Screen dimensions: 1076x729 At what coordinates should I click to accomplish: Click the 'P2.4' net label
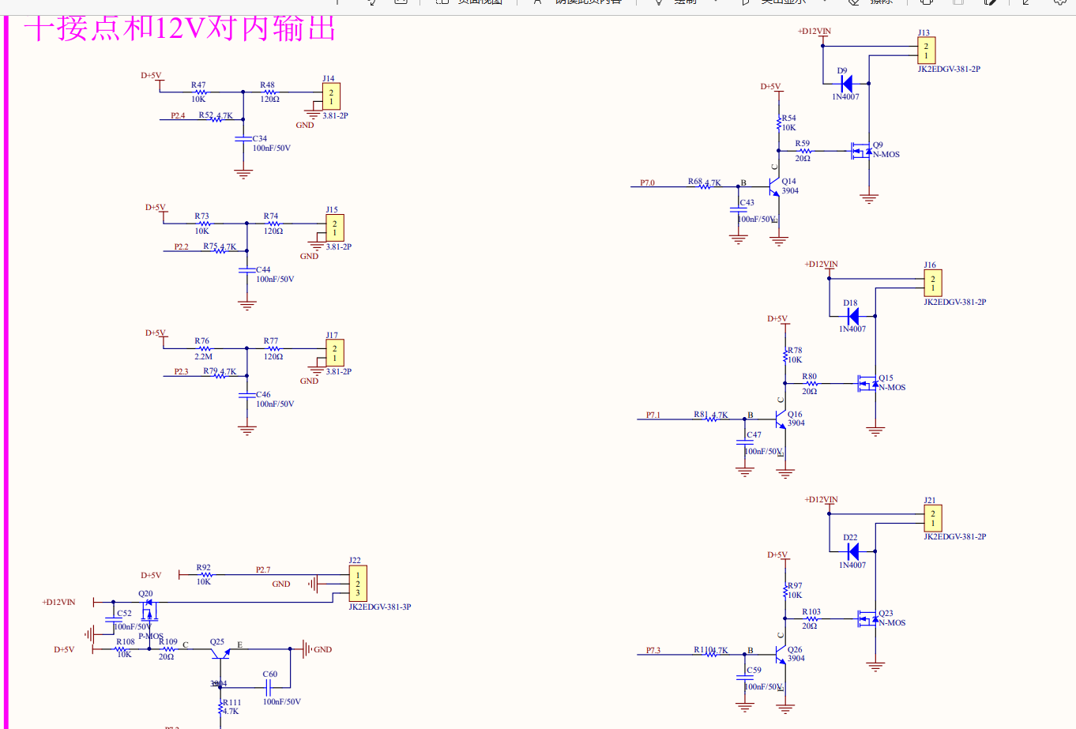(x=178, y=115)
